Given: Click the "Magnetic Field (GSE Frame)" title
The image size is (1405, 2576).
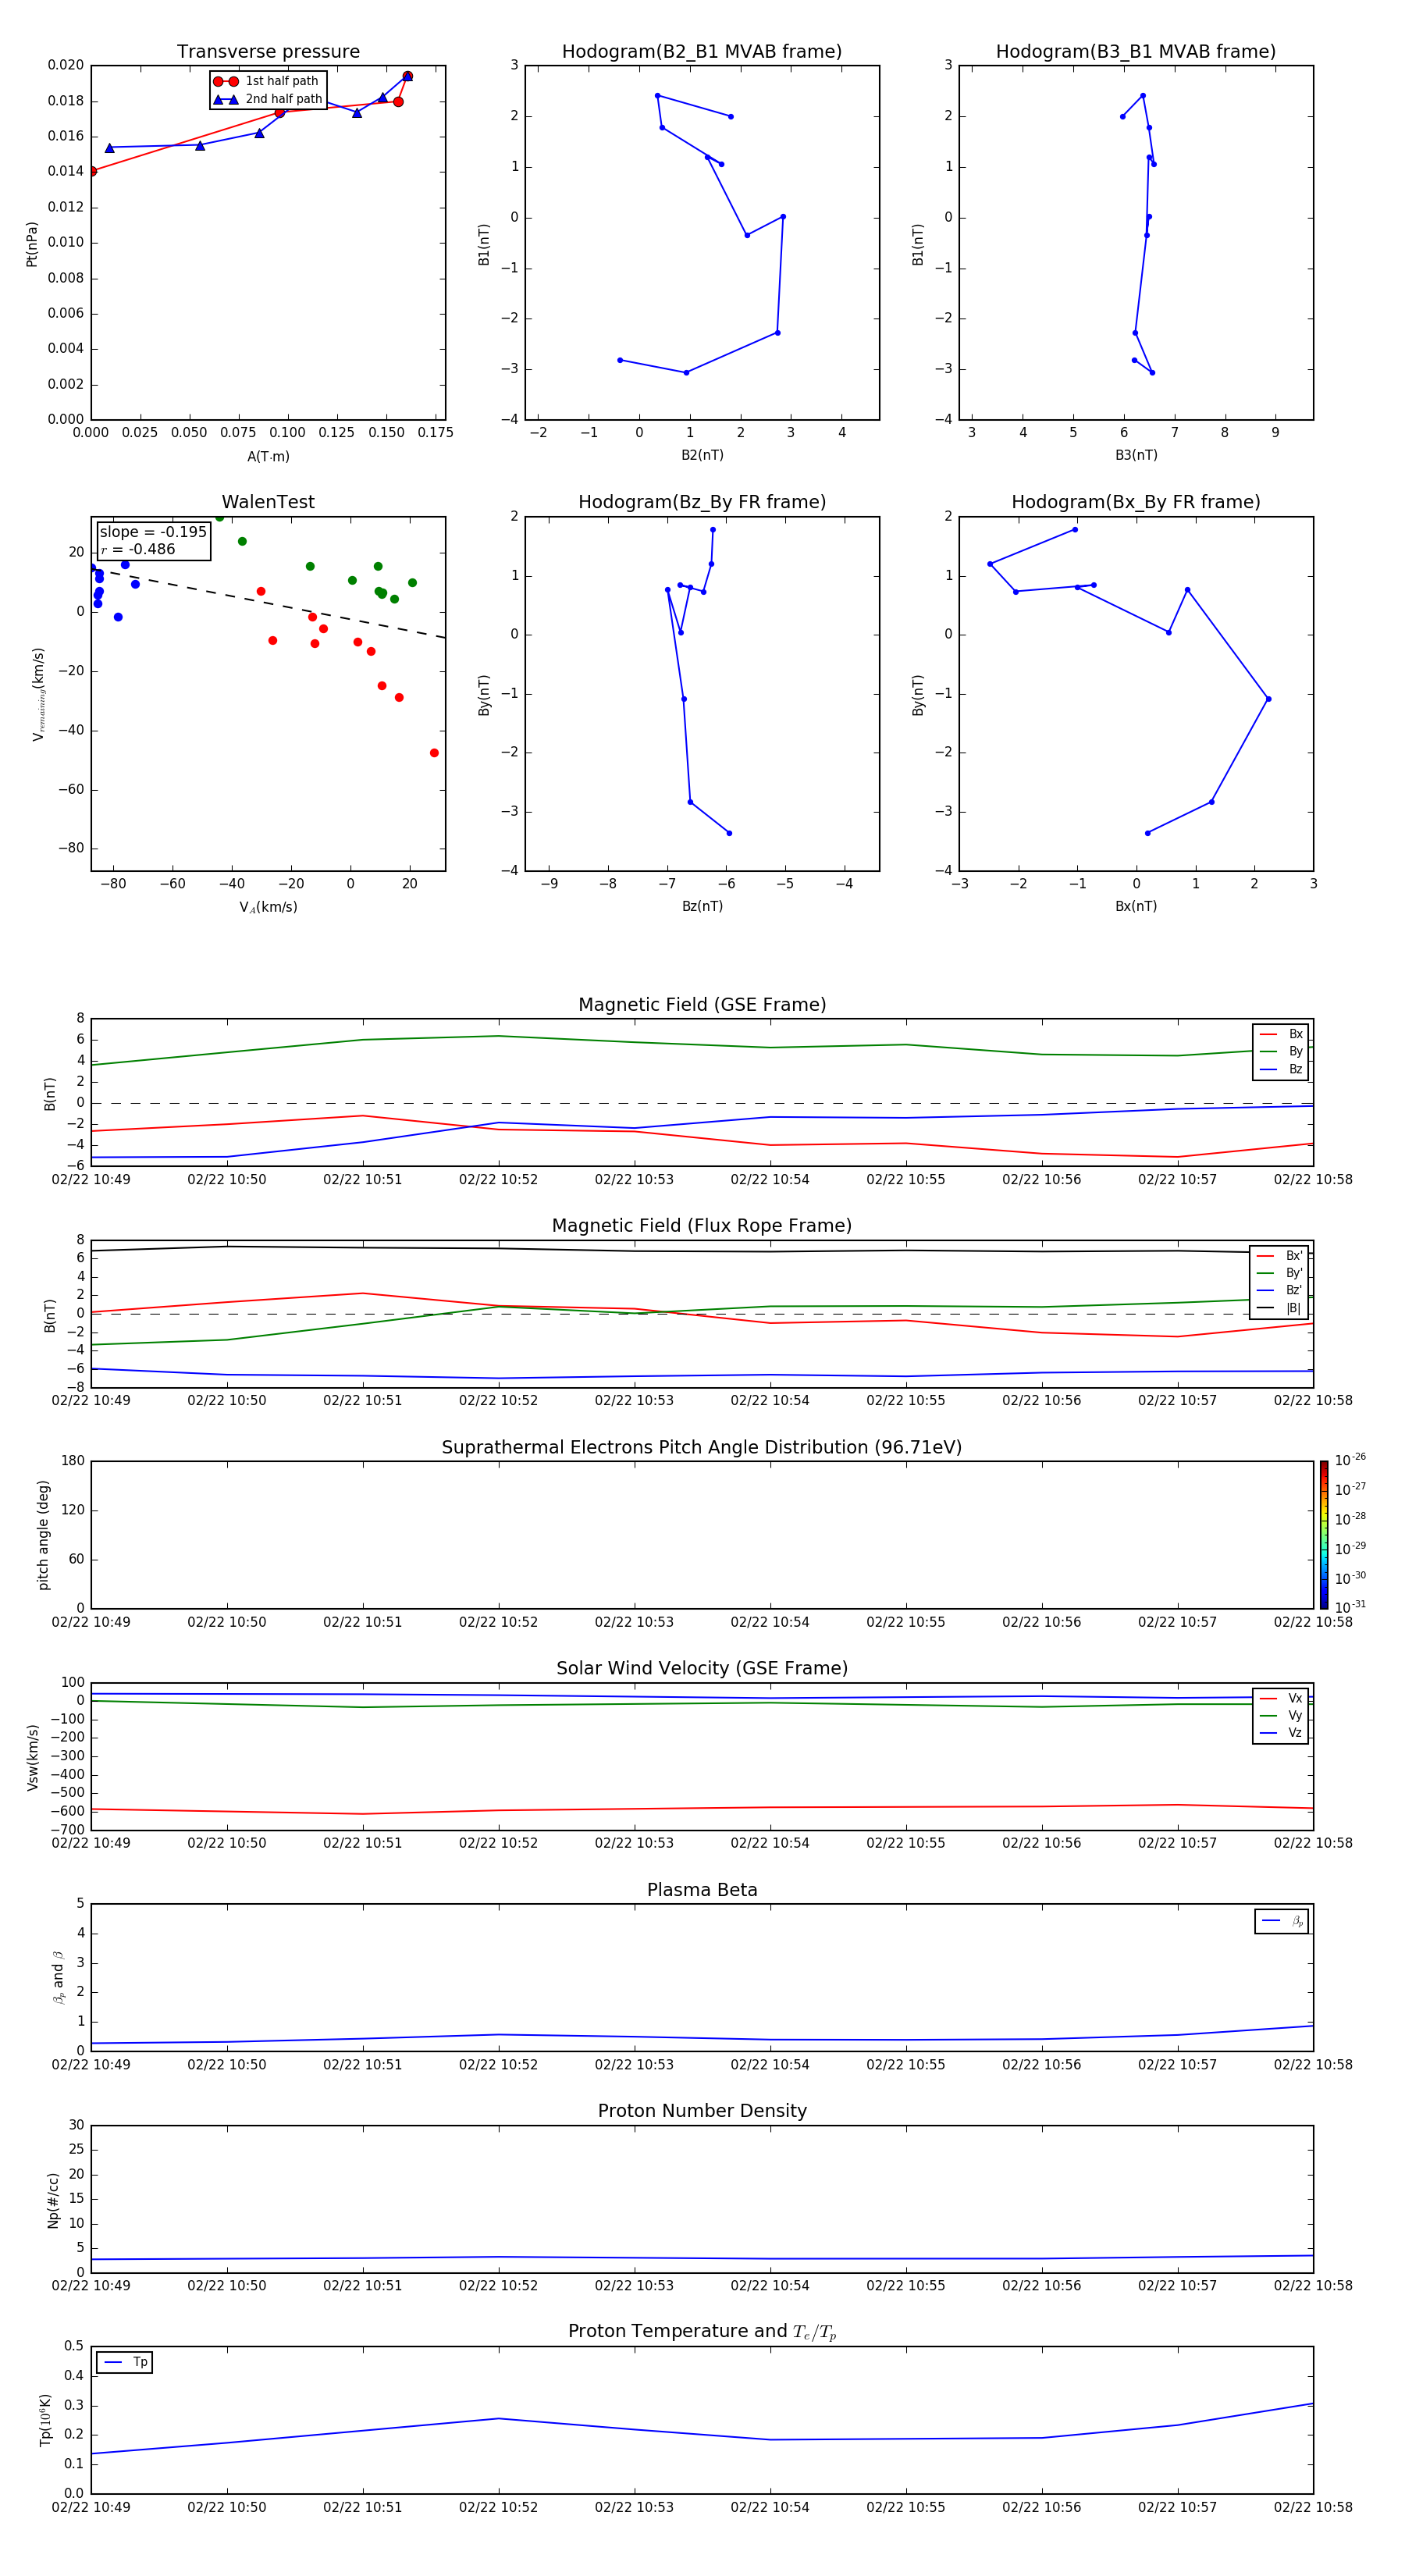Looking at the screenshot, I should pos(702,1005).
